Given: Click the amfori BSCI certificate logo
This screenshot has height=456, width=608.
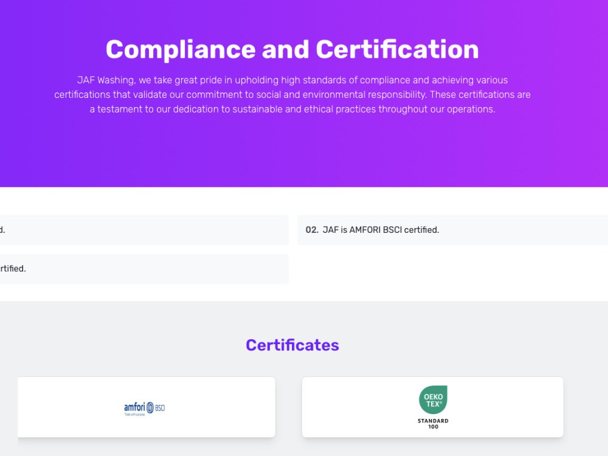Looking at the screenshot, I should [144, 409].
